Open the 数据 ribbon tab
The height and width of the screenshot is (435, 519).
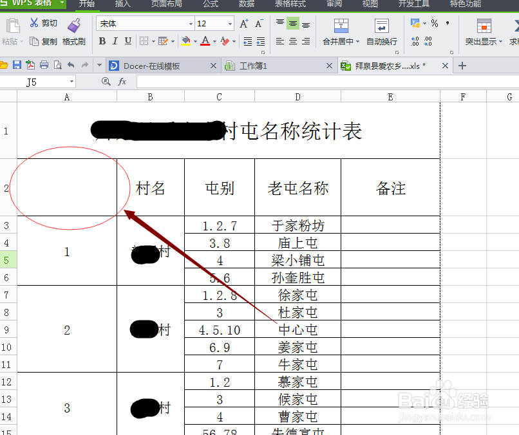245,5
